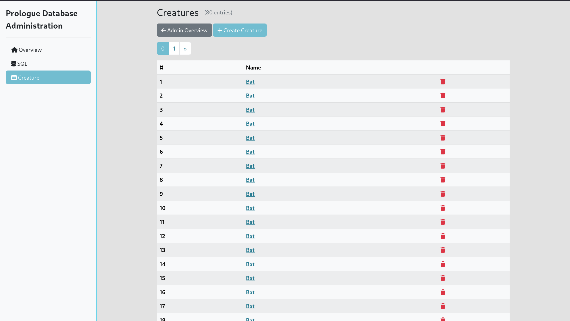Scroll down the creatures list
The height and width of the screenshot is (321, 570).
tap(185, 48)
